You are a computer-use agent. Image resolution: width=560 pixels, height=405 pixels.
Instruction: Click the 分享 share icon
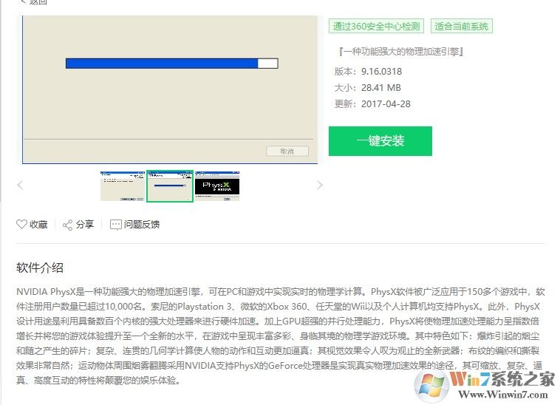tap(67, 225)
